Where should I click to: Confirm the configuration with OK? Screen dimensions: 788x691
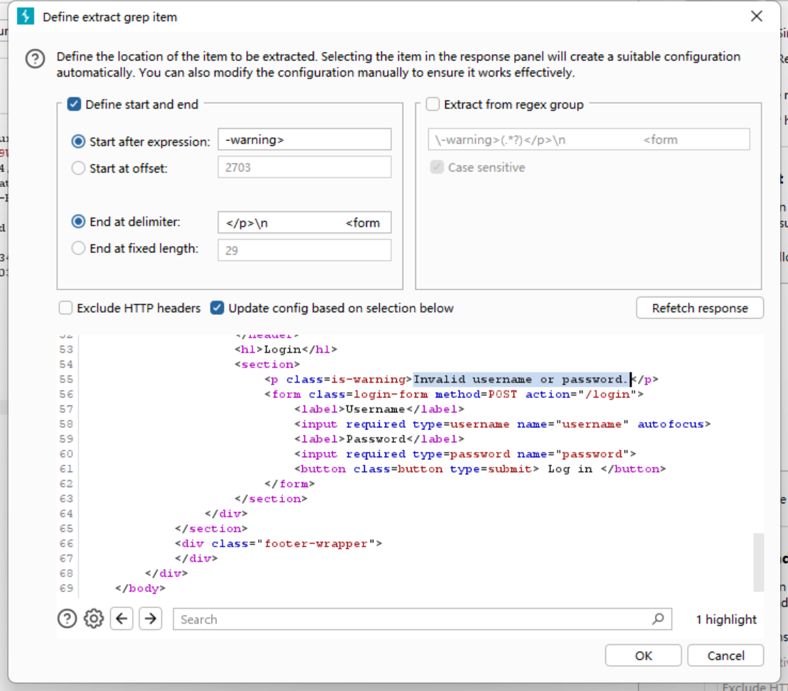[x=642, y=655]
